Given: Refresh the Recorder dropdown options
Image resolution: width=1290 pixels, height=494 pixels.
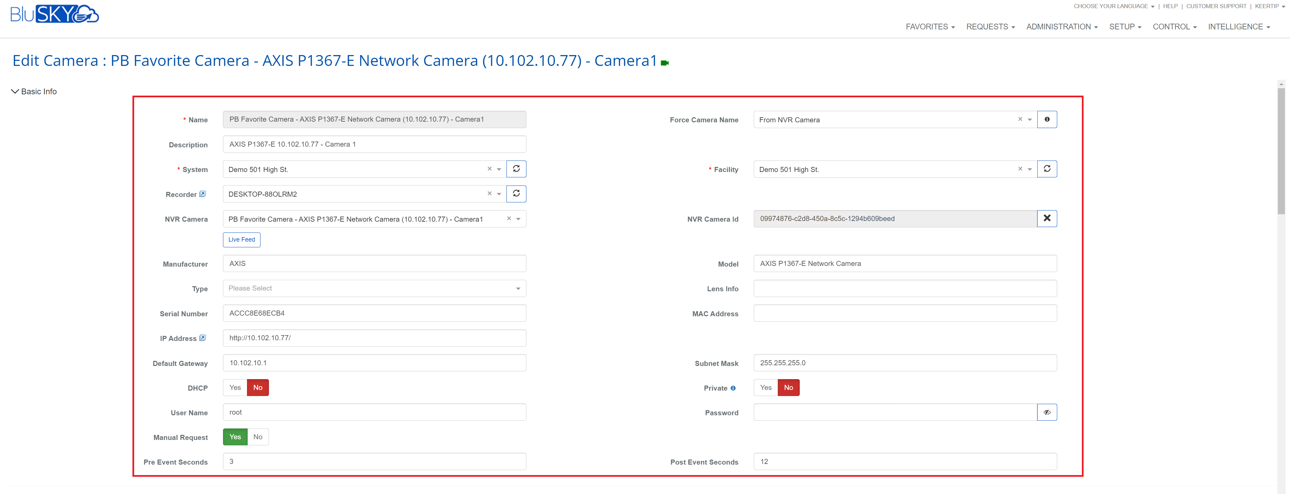Looking at the screenshot, I should (516, 194).
